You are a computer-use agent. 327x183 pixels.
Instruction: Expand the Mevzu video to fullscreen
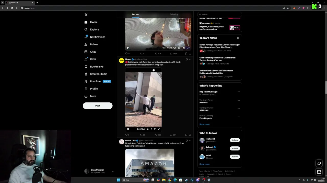coord(159,129)
